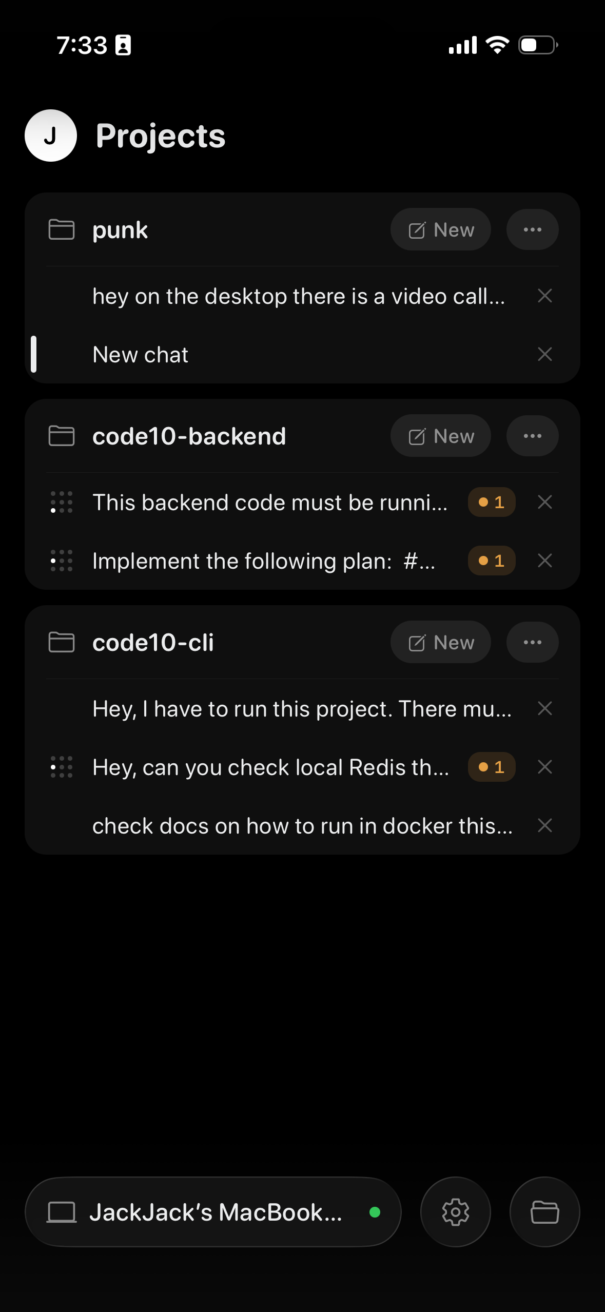
Task: Dismiss the "hey on the desktop" chat
Action: coord(544,296)
